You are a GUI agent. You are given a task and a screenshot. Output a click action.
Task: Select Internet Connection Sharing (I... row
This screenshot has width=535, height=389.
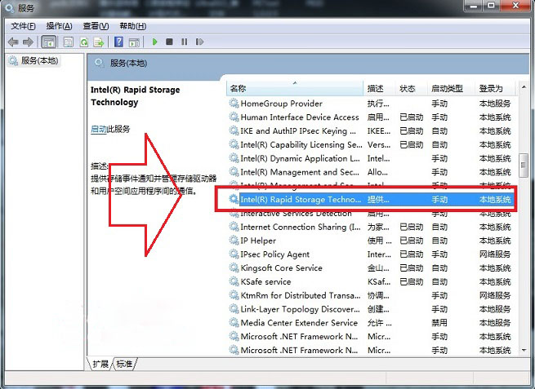pyautogui.click(x=370, y=227)
